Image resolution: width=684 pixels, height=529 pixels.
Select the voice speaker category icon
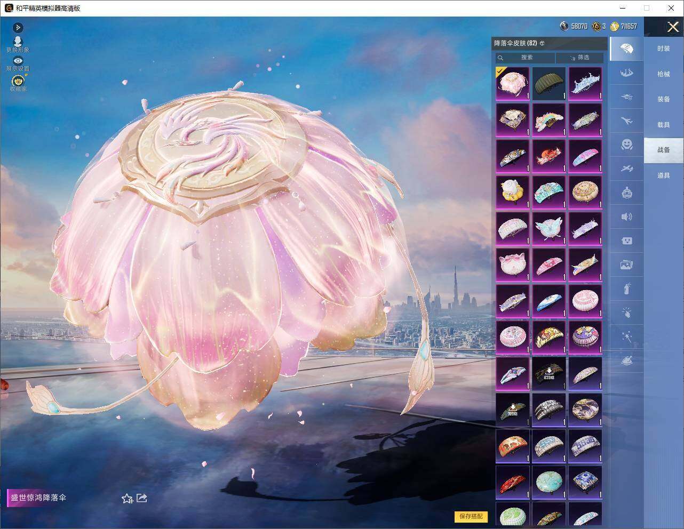[x=627, y=217]
